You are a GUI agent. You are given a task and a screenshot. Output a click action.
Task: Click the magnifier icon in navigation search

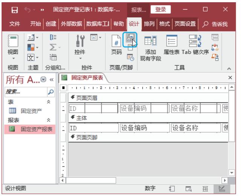click(51, 92)
